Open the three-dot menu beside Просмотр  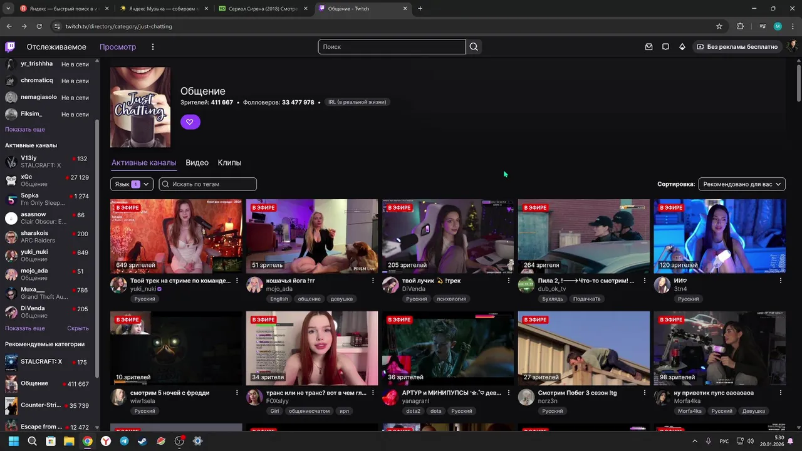(x=152, y=47)
